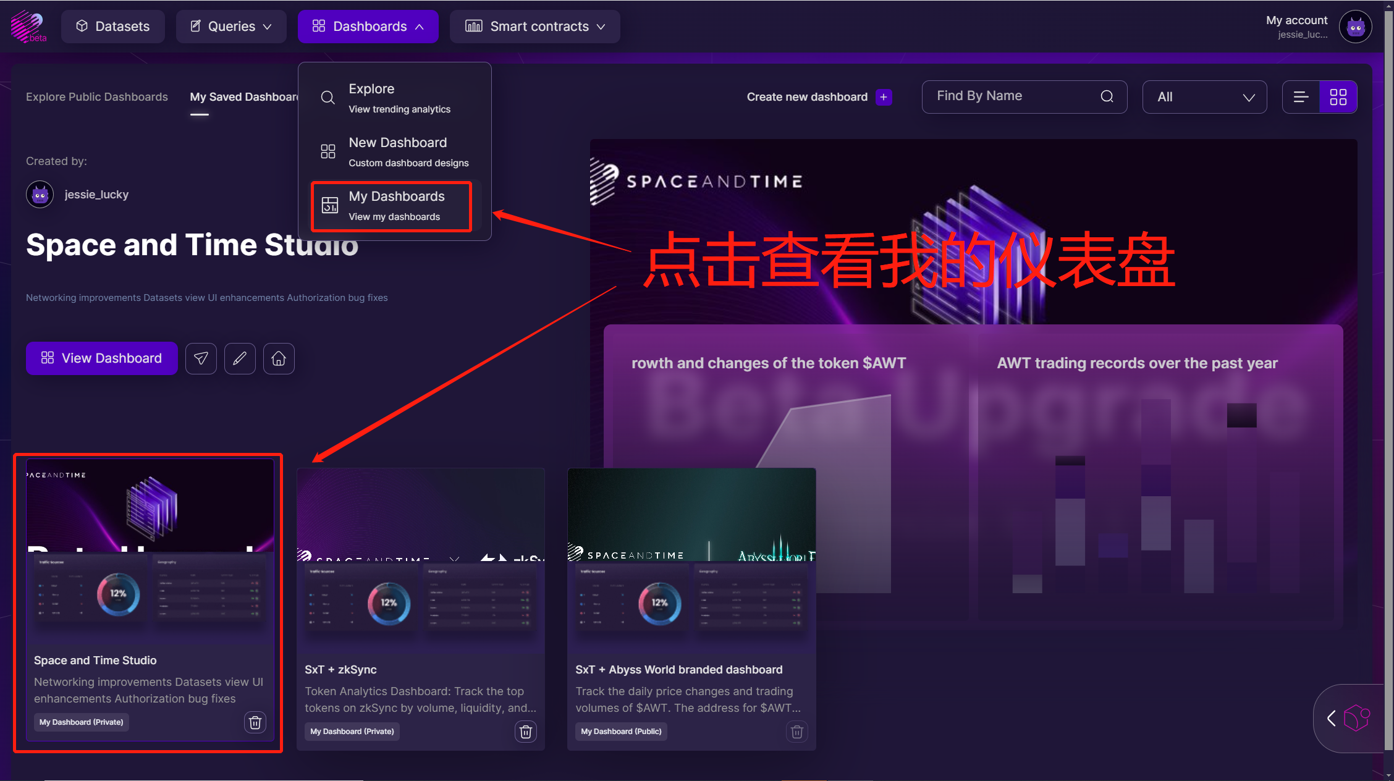Delete the Space and Time Studio dashboard
The width and height of the screenshot is (1394, 781).
point(255,722)
